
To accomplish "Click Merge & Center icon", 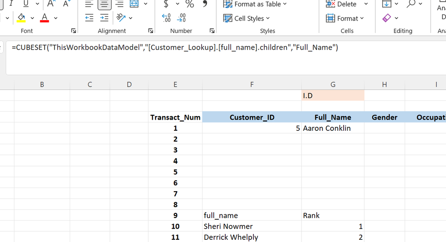I will click(134, 4).
